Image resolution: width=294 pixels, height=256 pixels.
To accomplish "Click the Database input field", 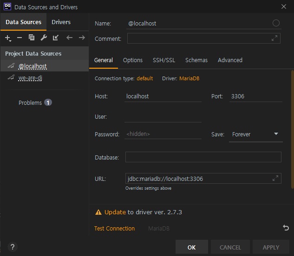I will click(203, 157).
